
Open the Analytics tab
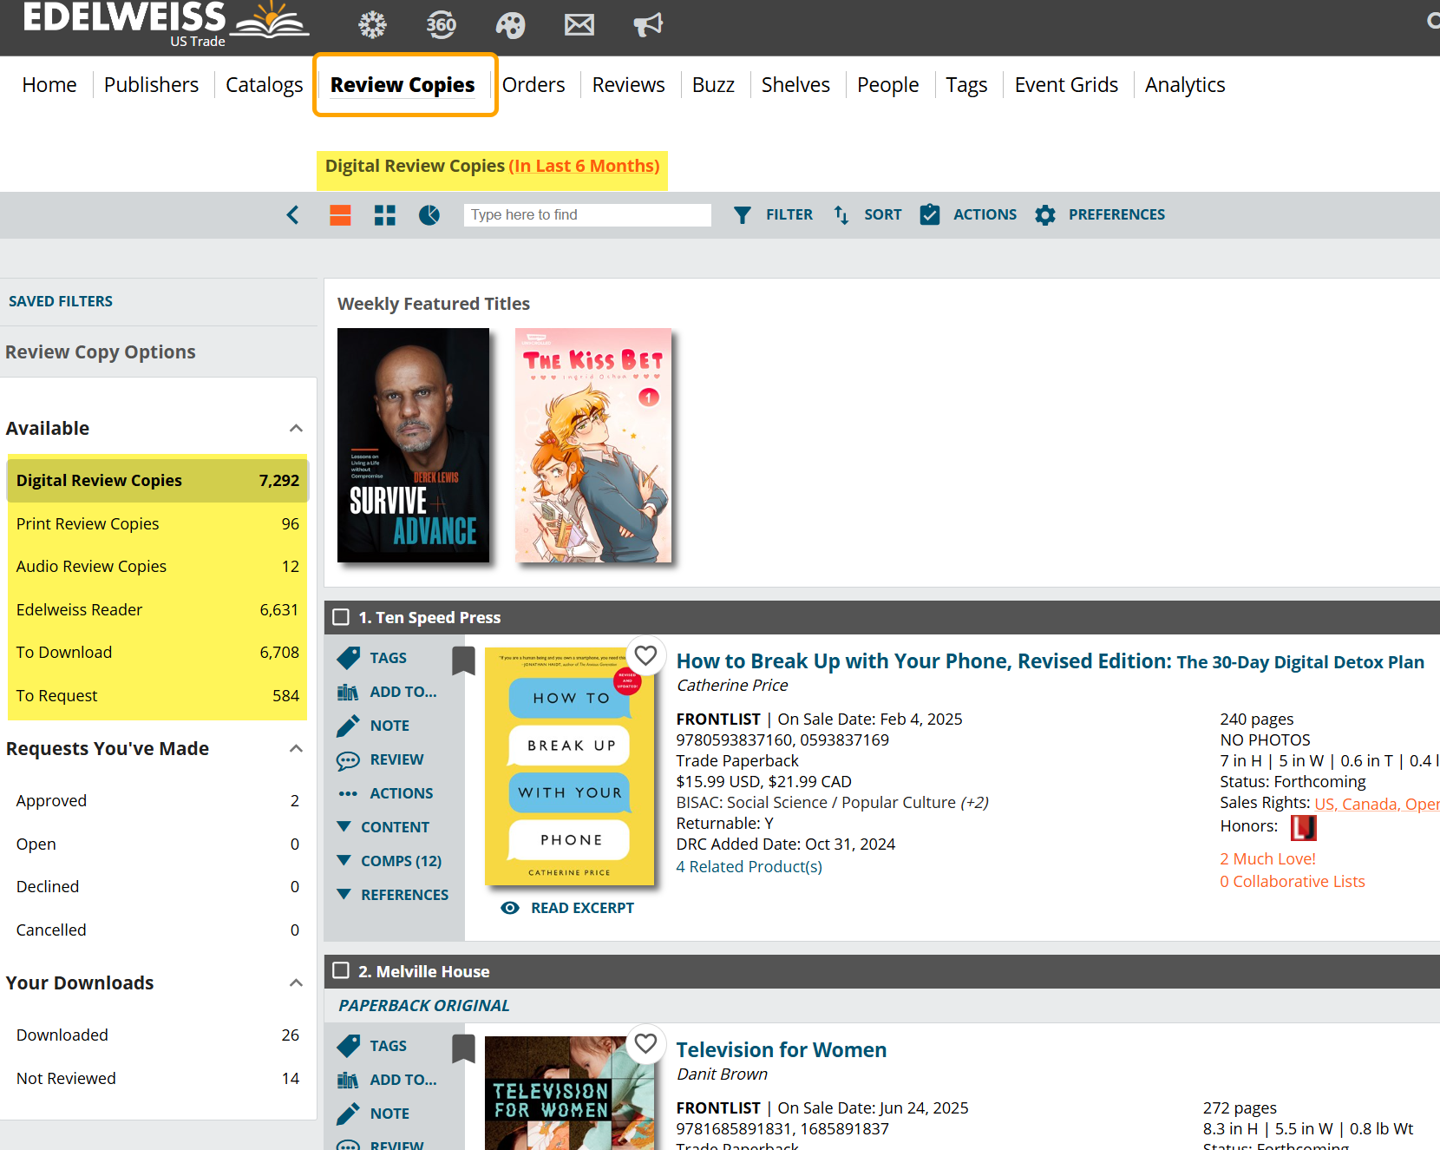[1184, 85]
